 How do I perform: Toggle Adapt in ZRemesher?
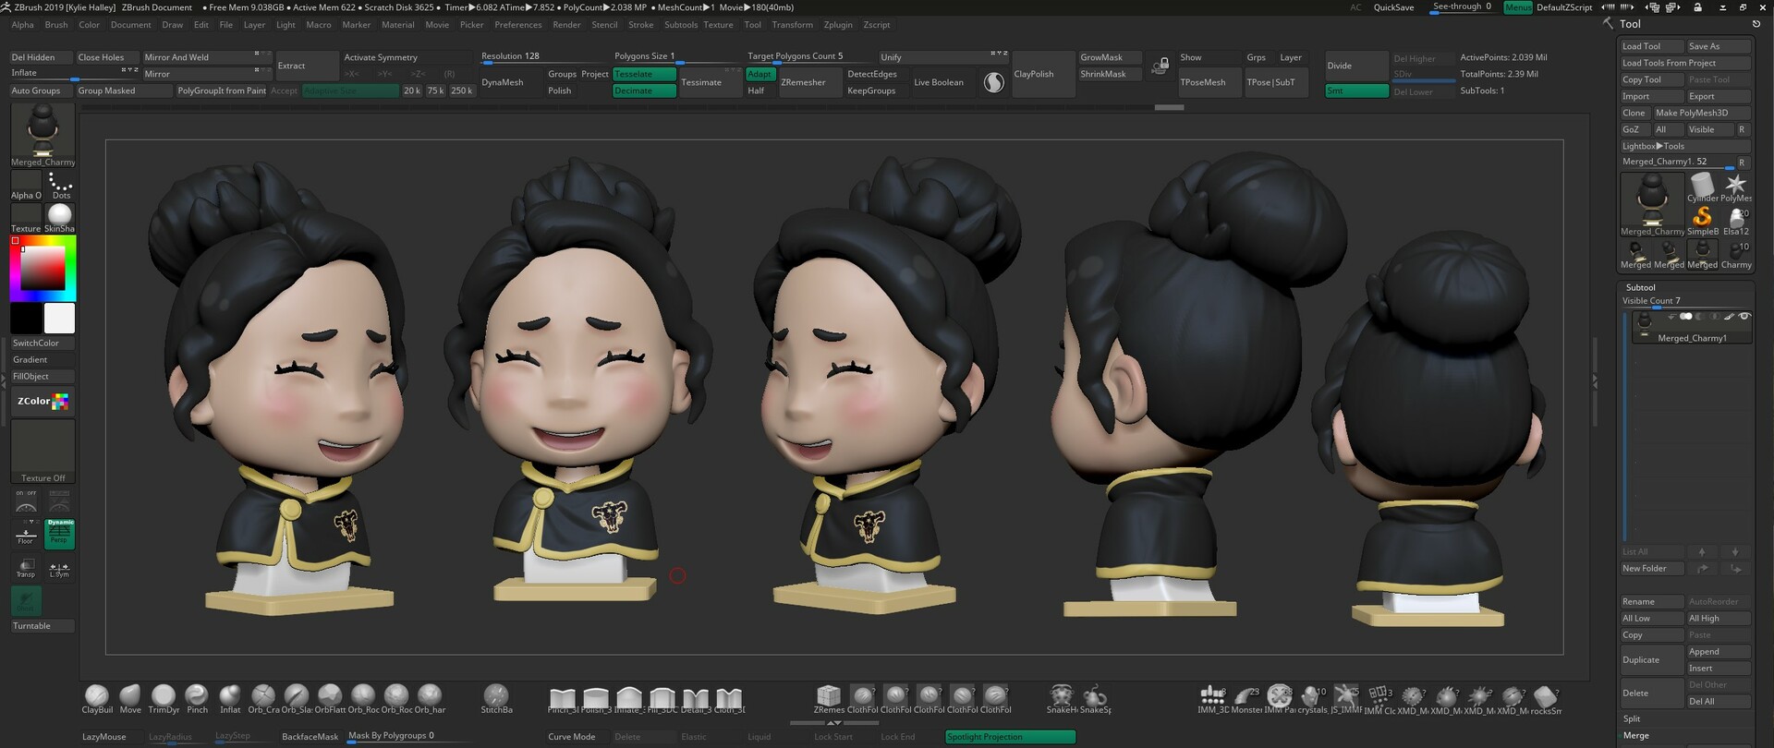[x=760, y=74]
